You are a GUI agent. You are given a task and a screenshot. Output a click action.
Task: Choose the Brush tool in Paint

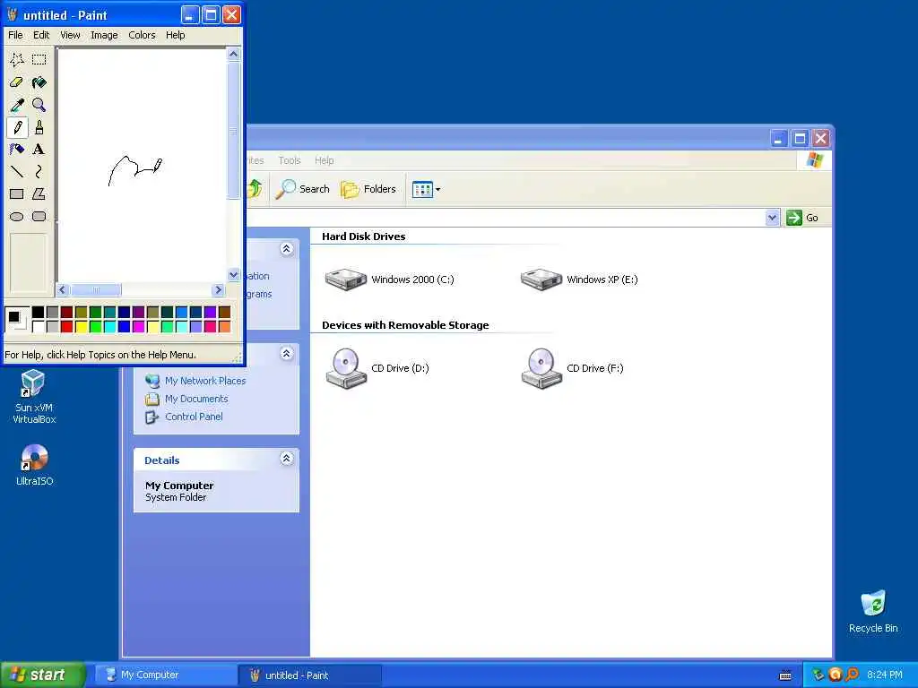point(39,127)
